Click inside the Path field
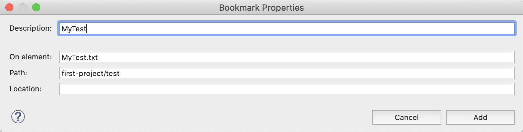Viewport: 523px width, 132px height. tap(287, 73)
